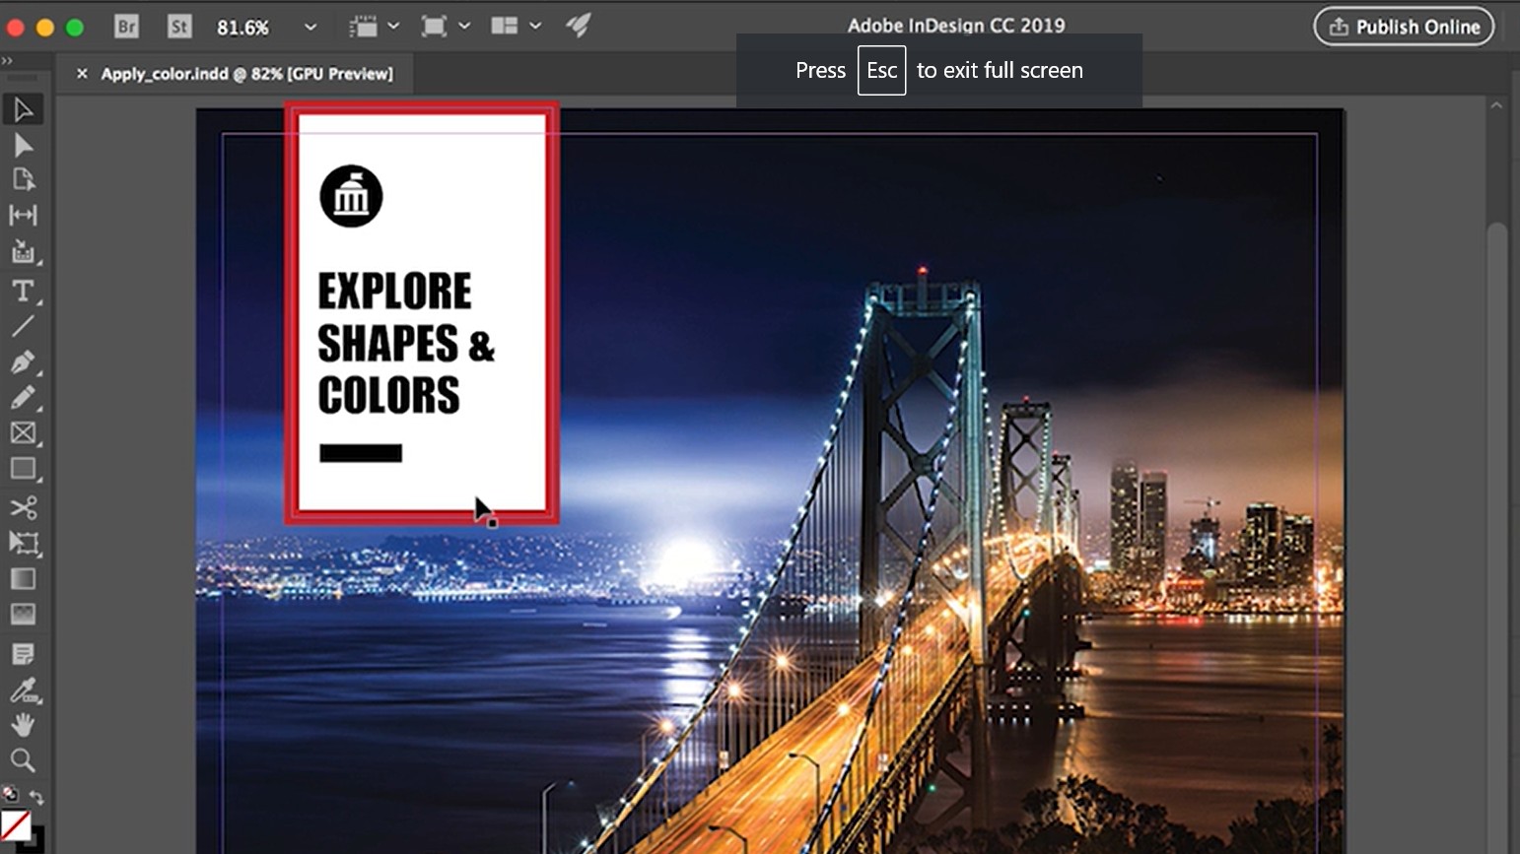
Task: Open the arrange documents dropdown
Action: click(535, 27)
